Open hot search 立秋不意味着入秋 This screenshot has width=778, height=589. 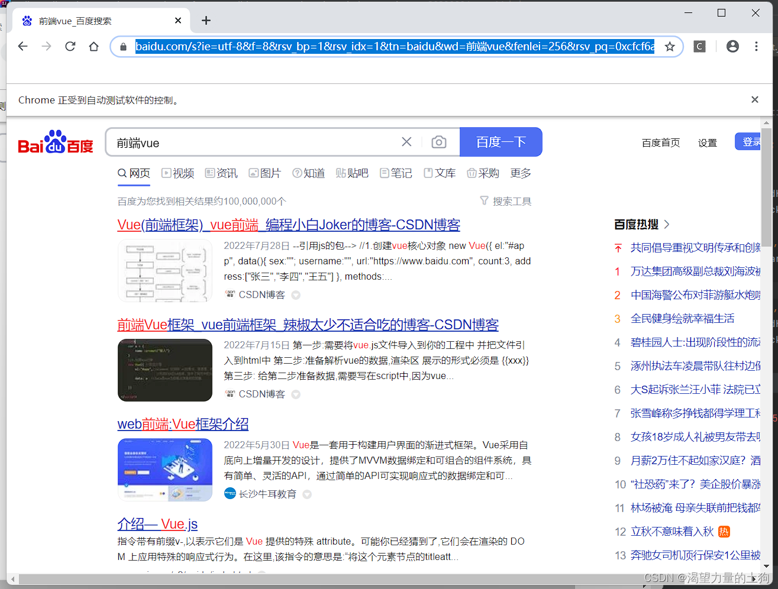(x=673, y=532)
